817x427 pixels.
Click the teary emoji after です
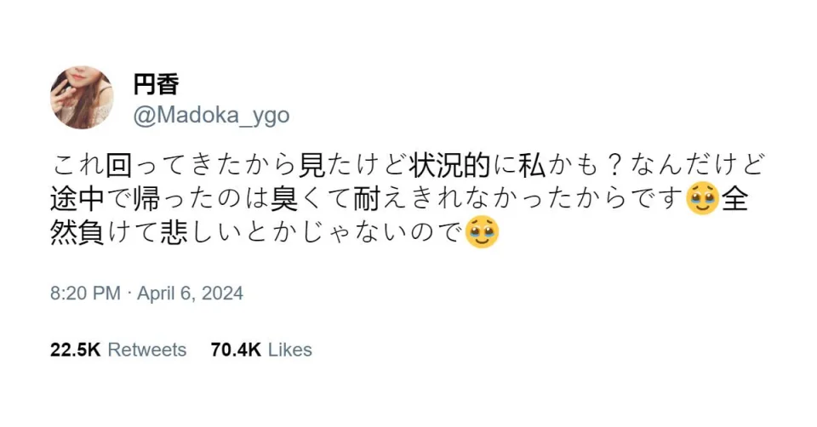coord(702,199)
